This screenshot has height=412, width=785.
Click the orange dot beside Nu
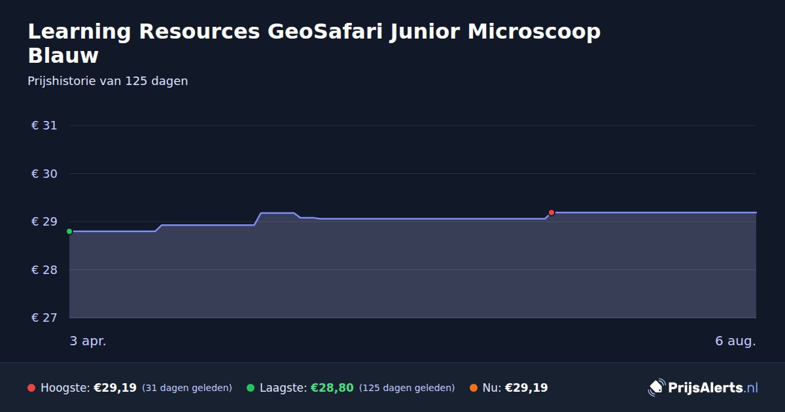tap(473, 388)
